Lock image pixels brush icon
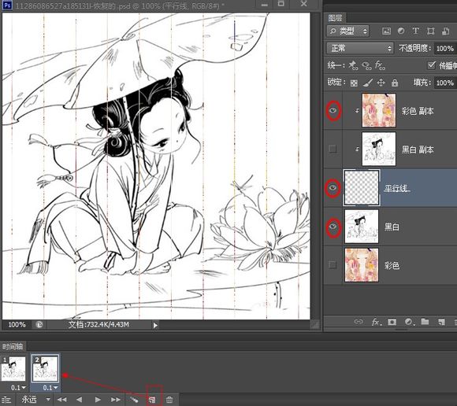The width and height of the screenshot is (457, 406). tap(368, 83)
